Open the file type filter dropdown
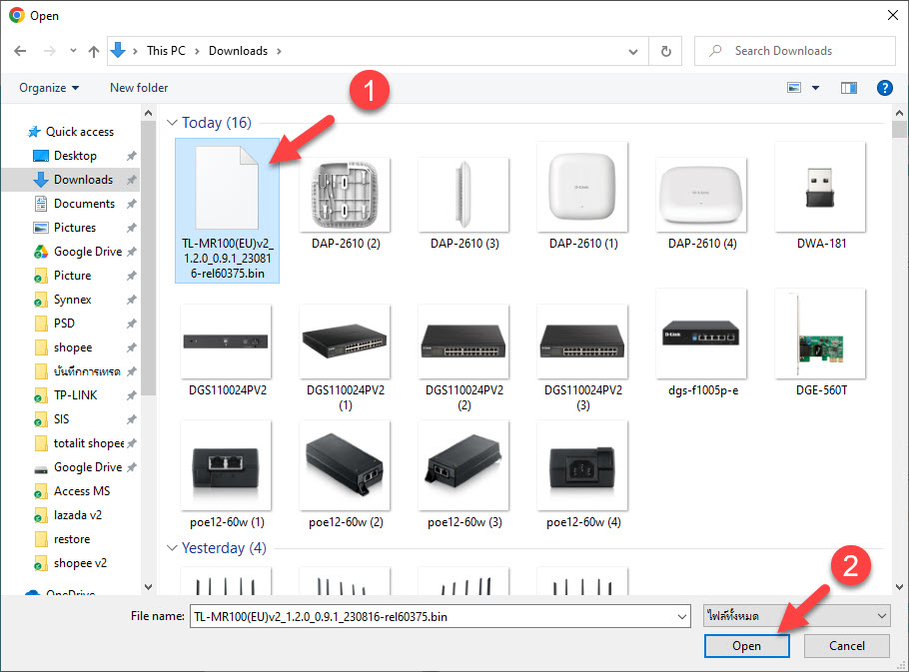The height and width of the screenshot is (672, 909). point(796,616)
